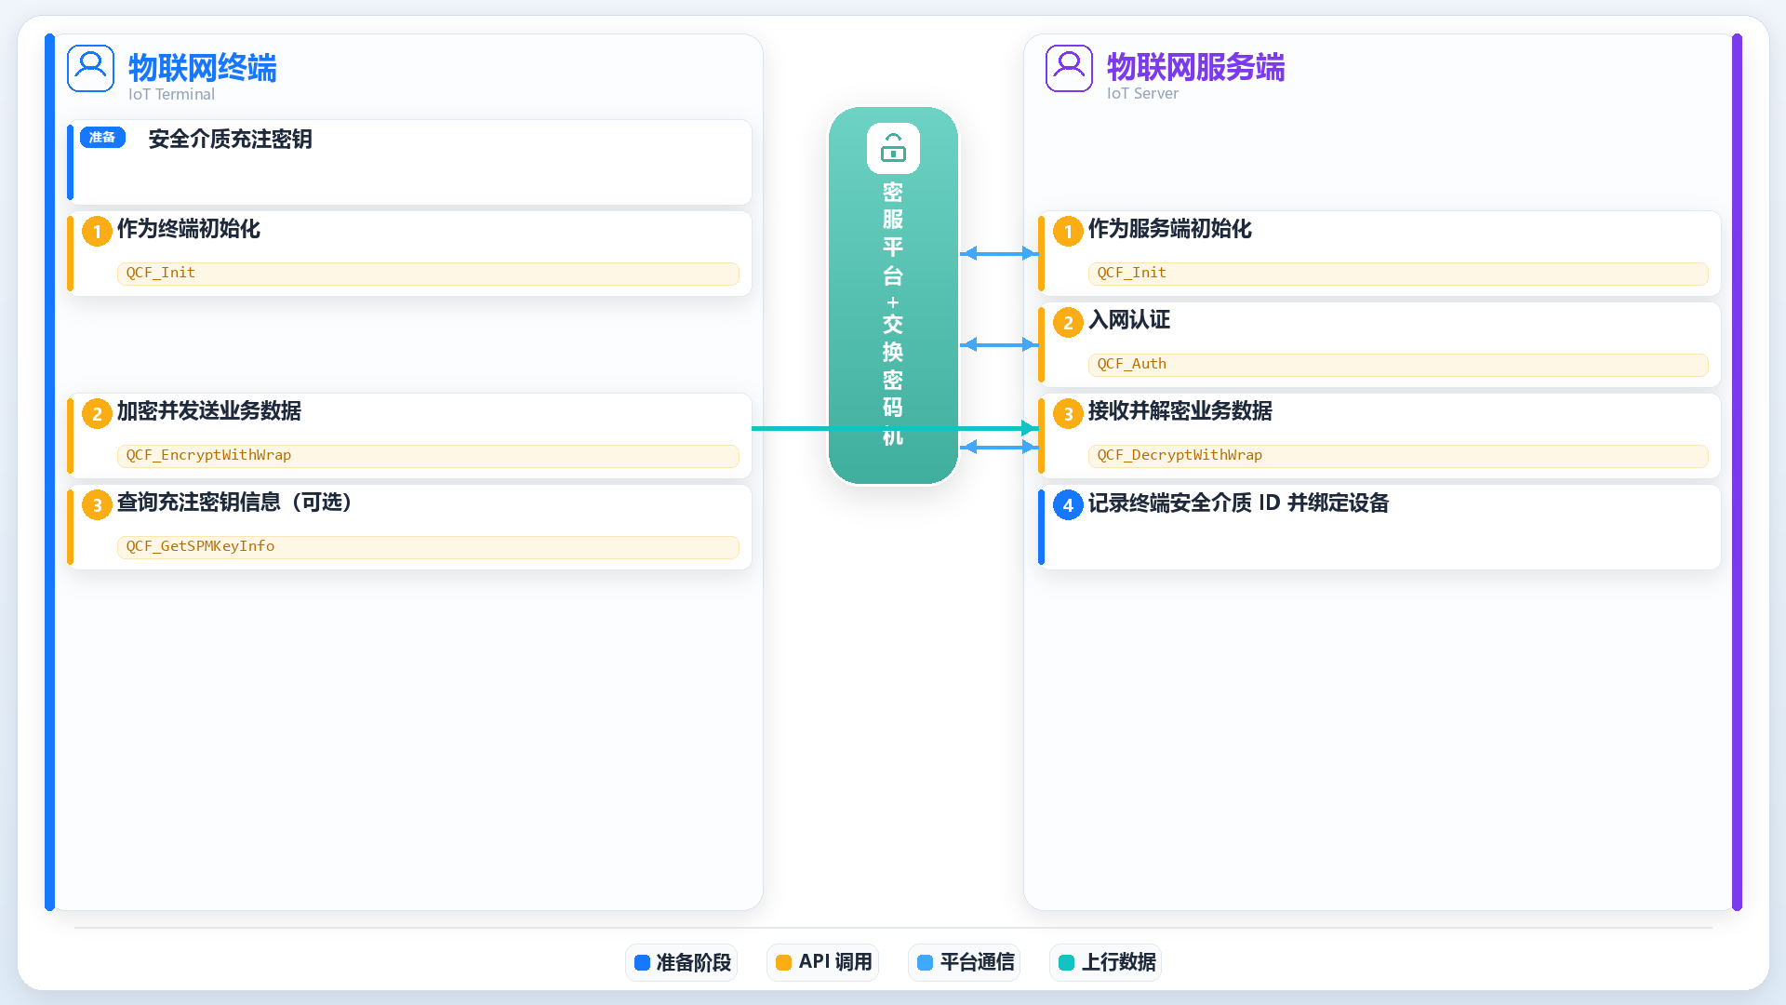This screenshot has width=1786, height=1005.
Task: Click step badge 1 beside 作为服务端初始化
Action: [x=1068, y=231]
